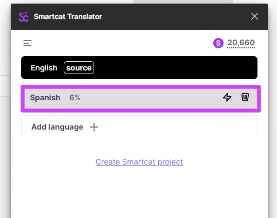Click the source badge next to English
Image resolution: width=277 pixels, height=218 pixels.
79,68
